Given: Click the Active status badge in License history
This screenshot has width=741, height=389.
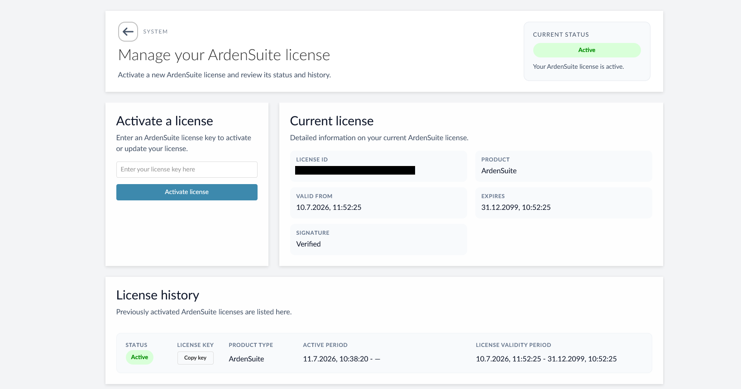Looking at the screenshot, I should point(139,357).
